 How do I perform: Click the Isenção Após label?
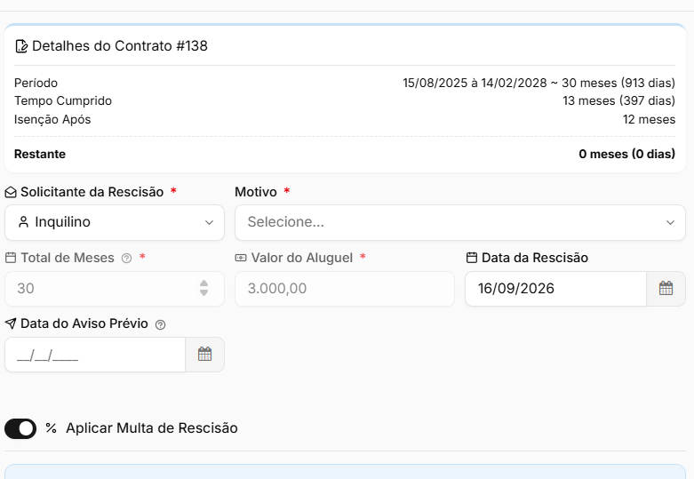[x=52, y=120]
